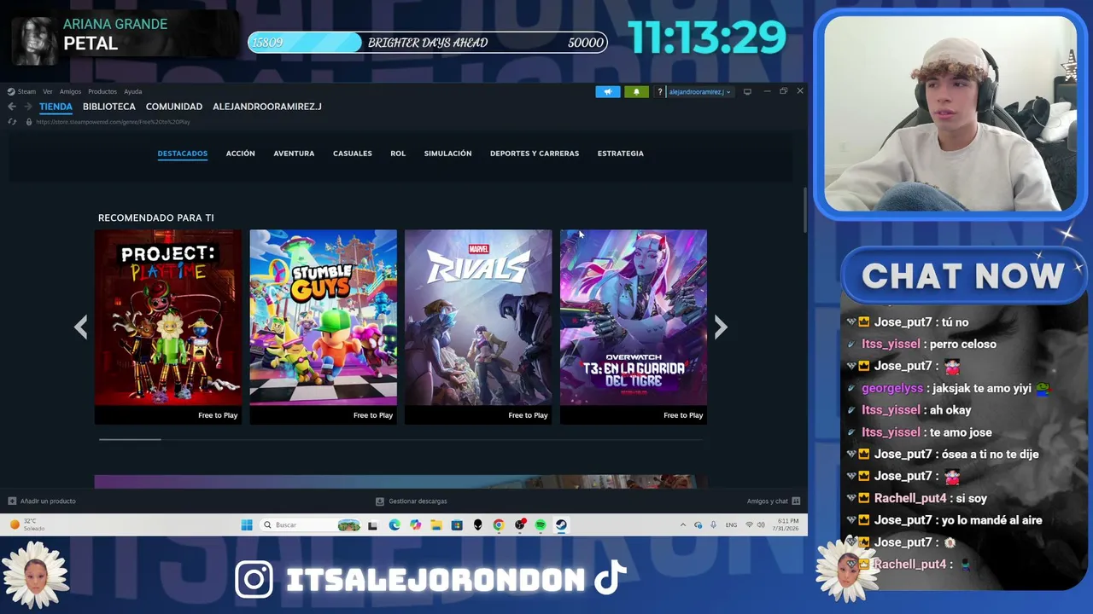This screenshot has height=614, width=1093.
Task: Switch to the BIBLIOTECA tab
Action: point(109,107)
